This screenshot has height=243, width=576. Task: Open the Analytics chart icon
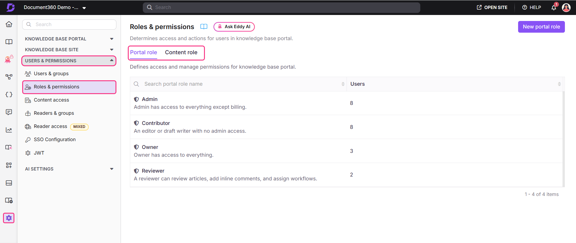[9, 130]
